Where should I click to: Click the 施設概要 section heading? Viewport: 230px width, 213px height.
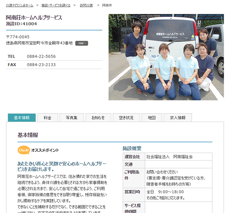point(132,148)
